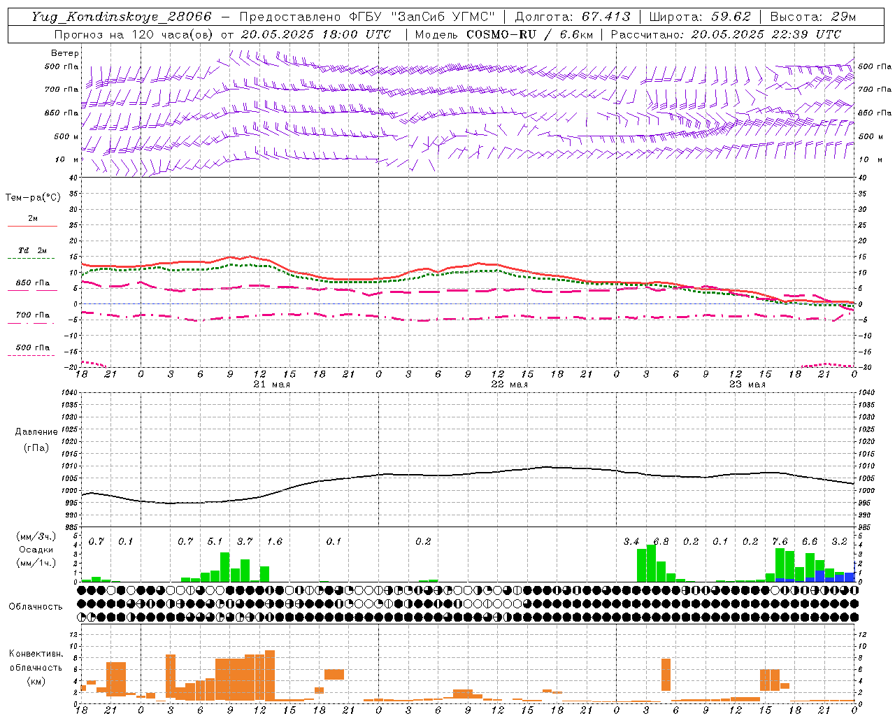
Task: Click the 'Тем-ра(°C)' temperature label
Action: pyautogui.click(x=33, y=198)
